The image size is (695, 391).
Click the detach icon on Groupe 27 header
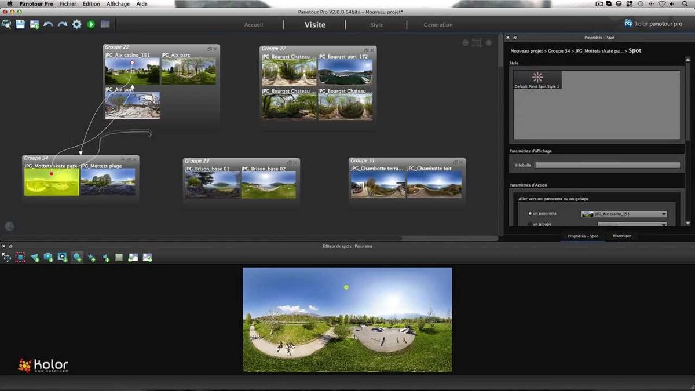tap(366, 50)
